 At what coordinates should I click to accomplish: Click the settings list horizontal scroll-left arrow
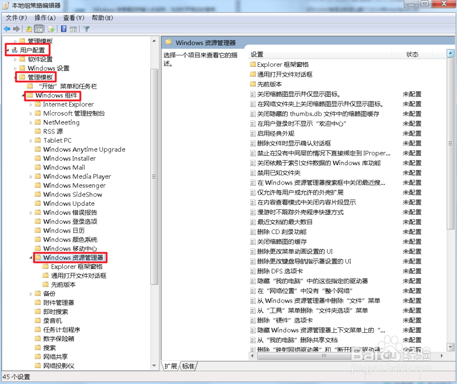pos(252,356)
